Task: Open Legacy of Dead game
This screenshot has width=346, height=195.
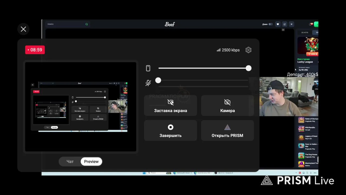Action: 308,137
